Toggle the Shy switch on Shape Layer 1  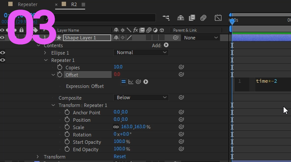tap(116, 38)
